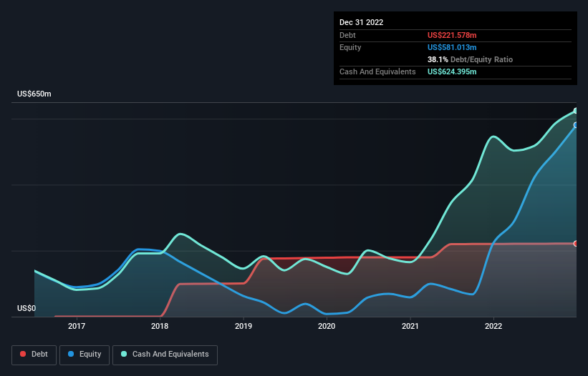Toggle the Equity legend button
Screen dimensions: 588x376
click(x=85, y=355)
